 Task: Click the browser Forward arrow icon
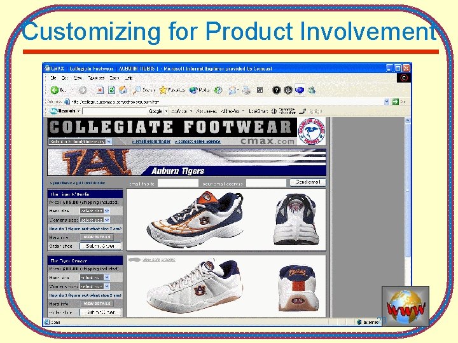[x=83, y=90]
